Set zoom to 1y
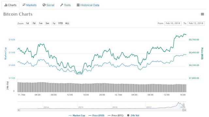 (54, 23)
